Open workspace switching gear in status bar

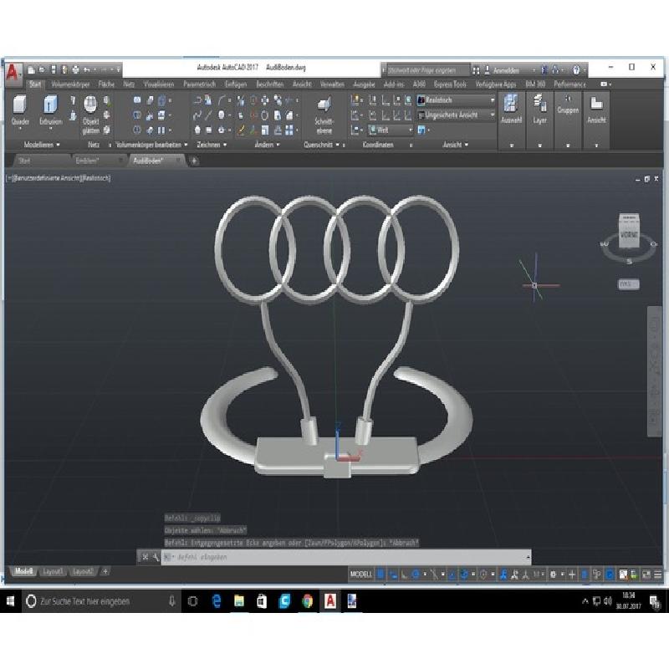point(554,575)
